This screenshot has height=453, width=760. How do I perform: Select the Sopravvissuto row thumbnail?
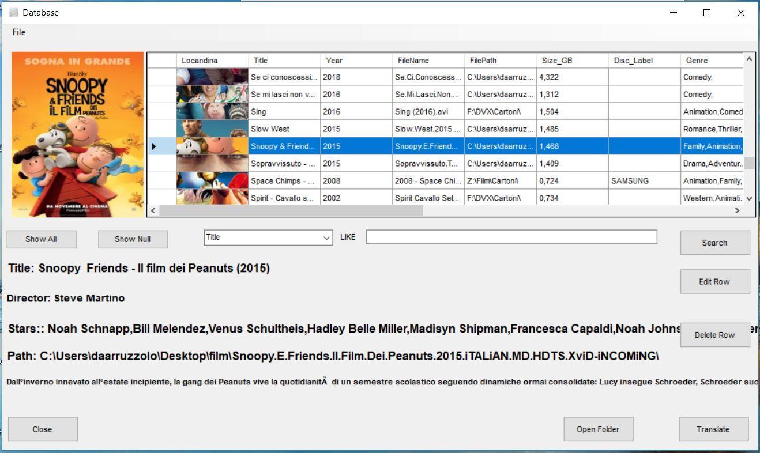tap(212, 164)
